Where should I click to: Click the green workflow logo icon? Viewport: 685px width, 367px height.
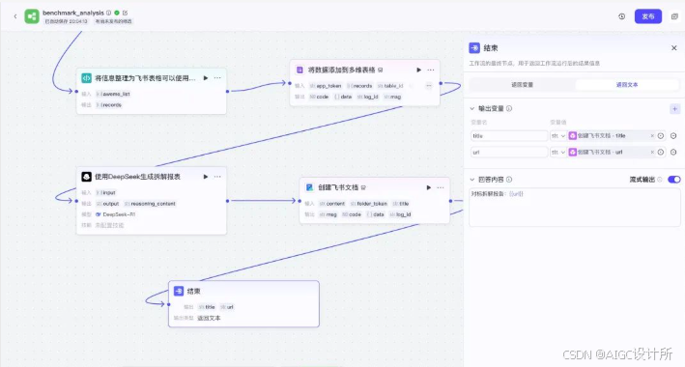(x=32, y=16)
